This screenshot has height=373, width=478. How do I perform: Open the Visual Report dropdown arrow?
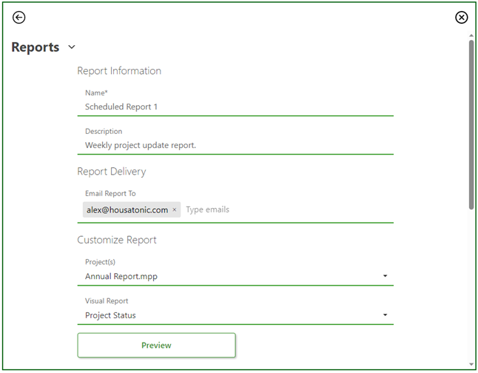[385, 315]
